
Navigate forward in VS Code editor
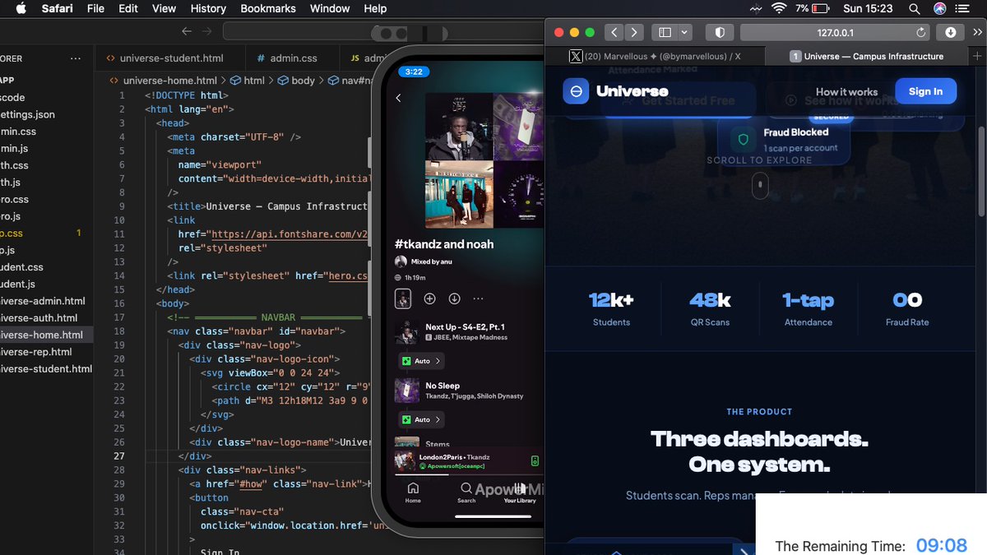[206, 31]
